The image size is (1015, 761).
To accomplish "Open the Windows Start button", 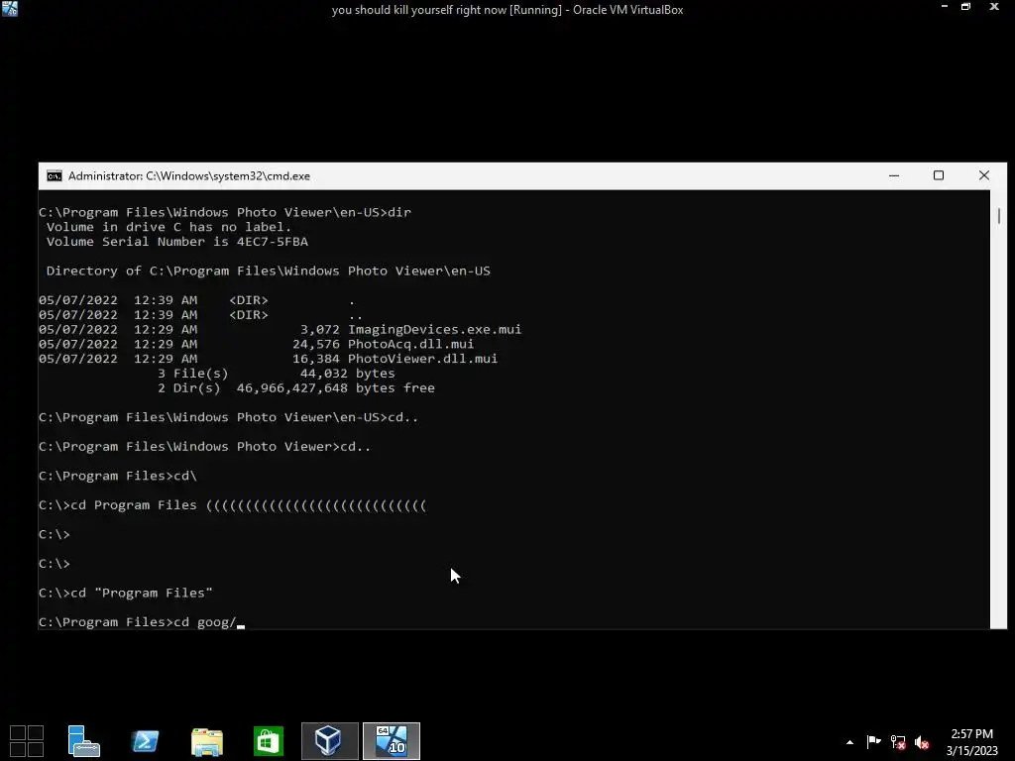I will click(x=27, y=741).
